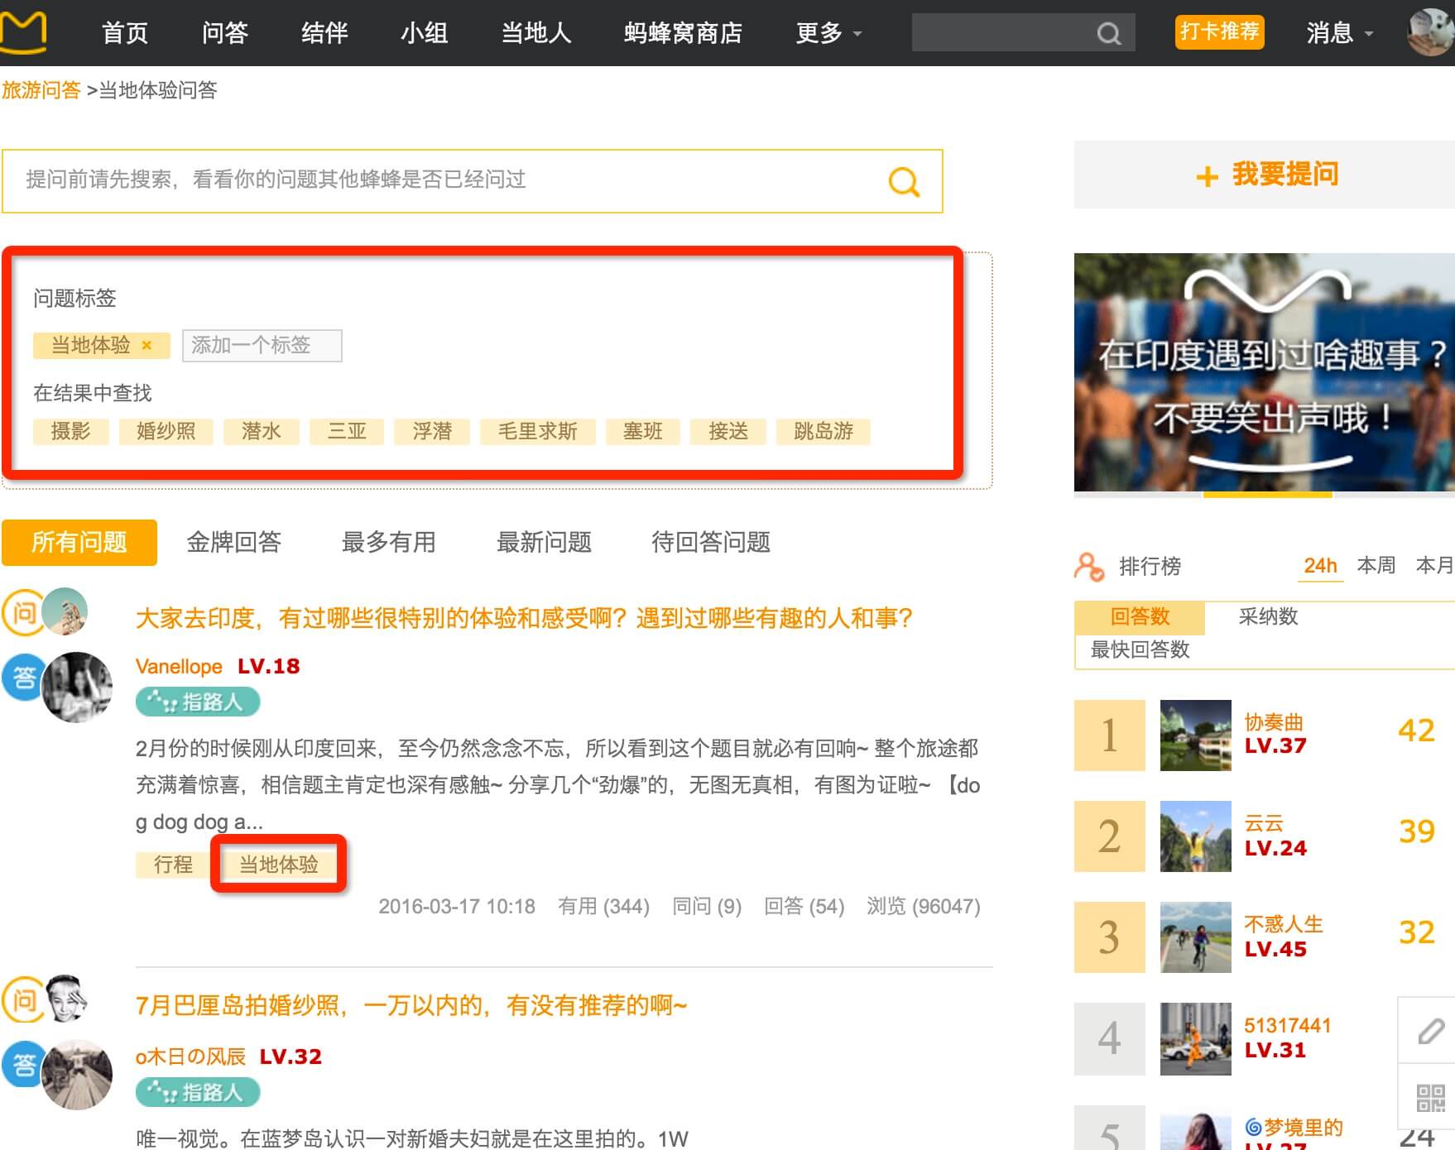Click the user profile avatar in the top right
This screenshot has width=1455, height=1150.
(1430, 31)
